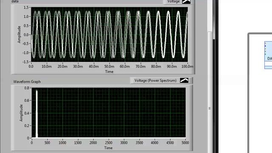Viewport: 272px width, 153px height.
Task: Click the 500 tick on power spectrum X axis
Action: pyautogui.click(x=47, y=143)
